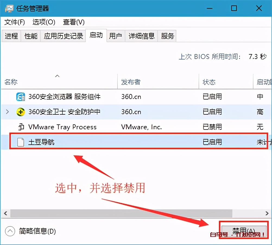
Task: Click the 360安全浏览器 service component icon
Action: click(x=20, y=97)
